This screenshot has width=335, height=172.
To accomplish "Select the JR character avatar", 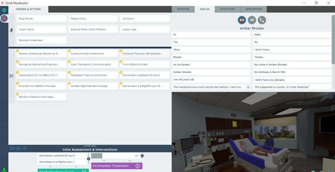I will coord(252,20).
